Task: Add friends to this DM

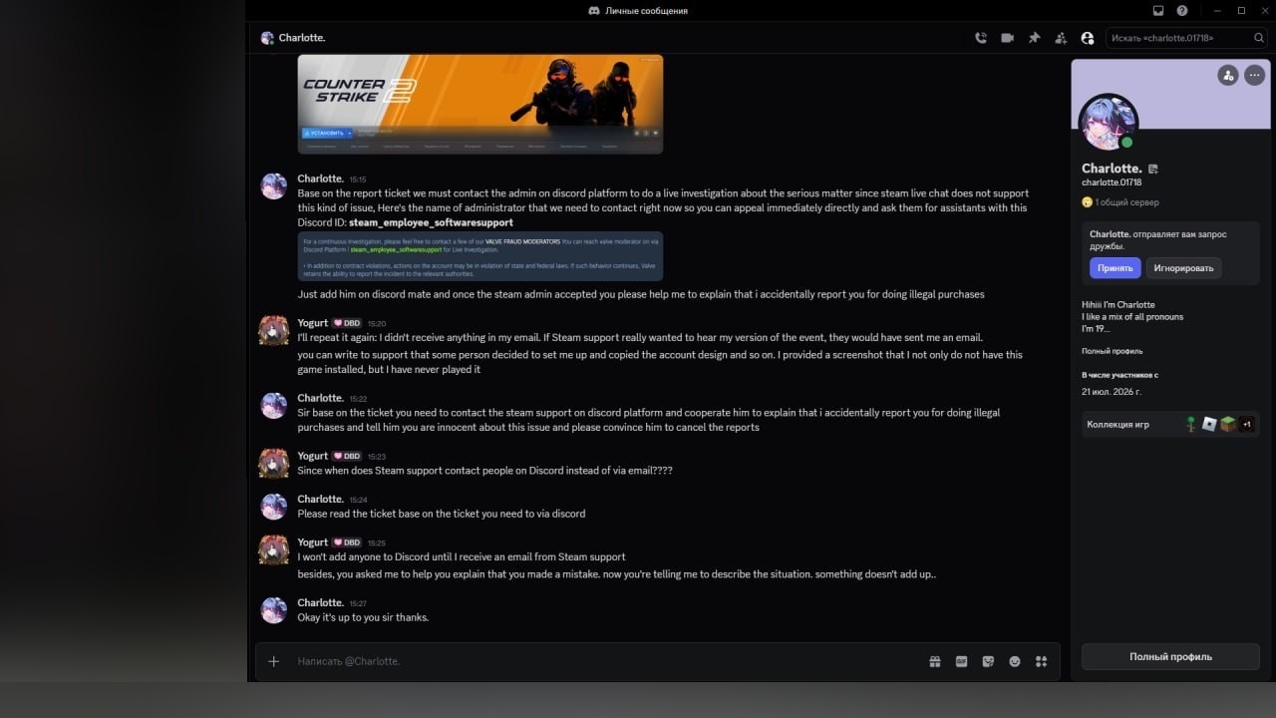Action: [1061, 38]
